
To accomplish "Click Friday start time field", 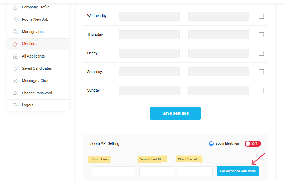I will (x=149, y=53).
